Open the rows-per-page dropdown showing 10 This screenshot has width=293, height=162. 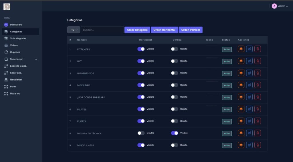pyautogui.click(x=74, y=30)
